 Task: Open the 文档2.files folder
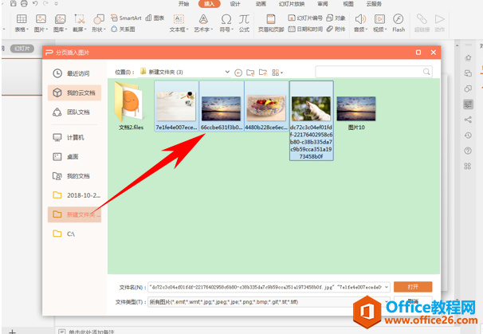[131, 106]
